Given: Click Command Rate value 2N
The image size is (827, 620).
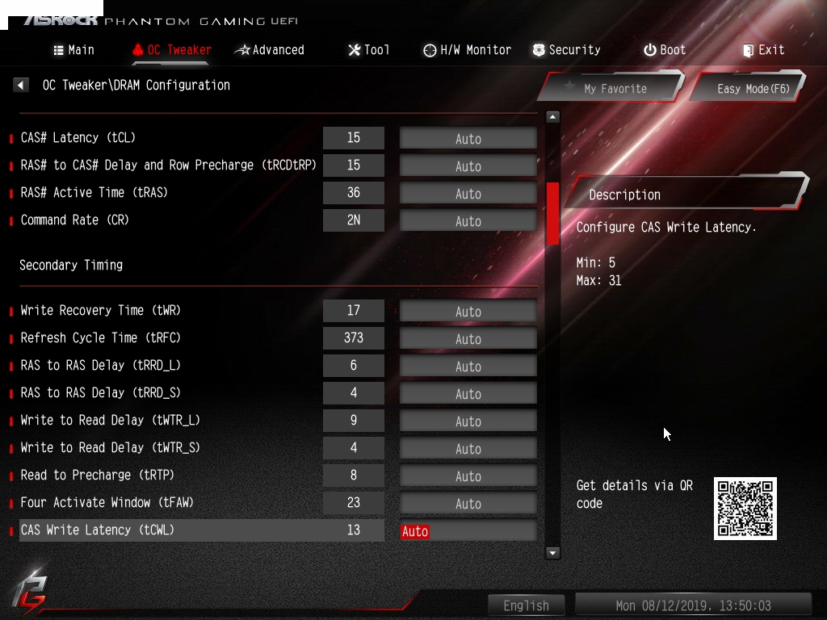Looking at the screenshot, I should pyautogui.click(x=354, y=220).
